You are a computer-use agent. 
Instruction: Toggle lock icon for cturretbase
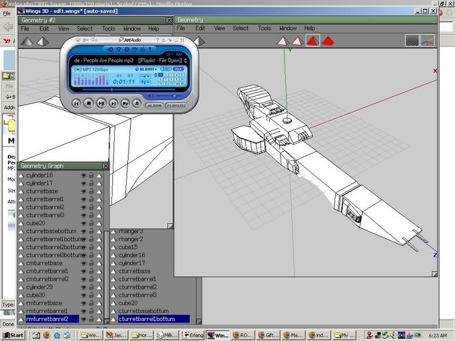[x=92, y=191]
